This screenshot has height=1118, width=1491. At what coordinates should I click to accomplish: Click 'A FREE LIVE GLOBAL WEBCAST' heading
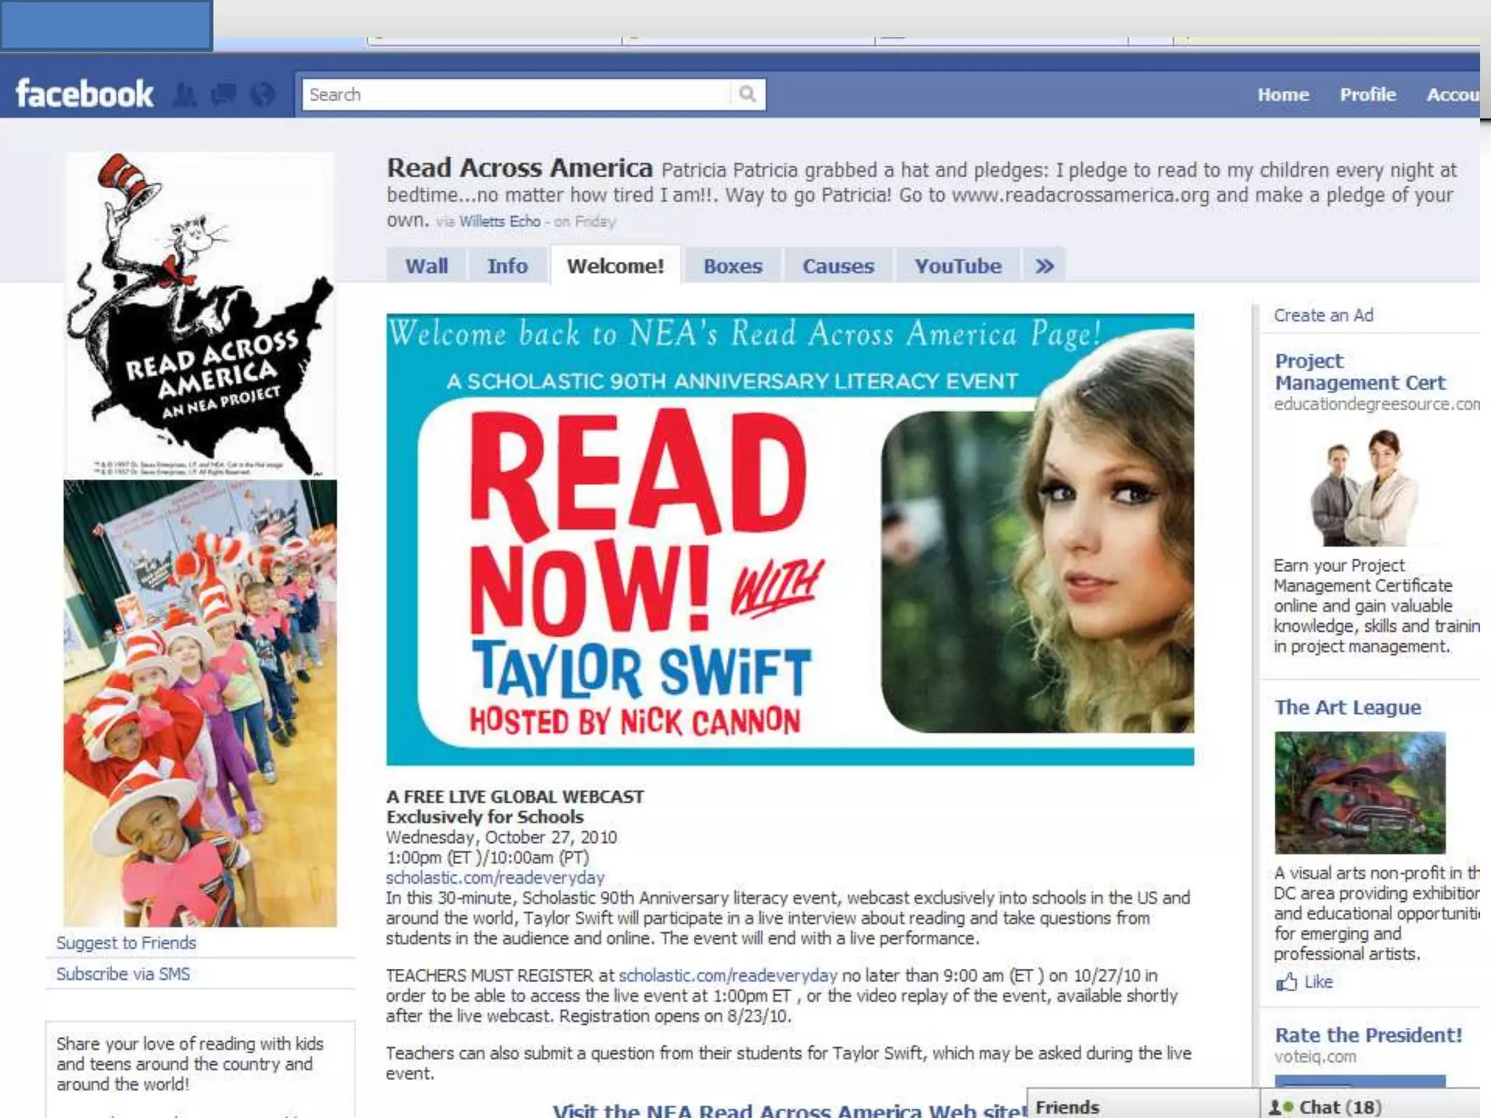515,797
